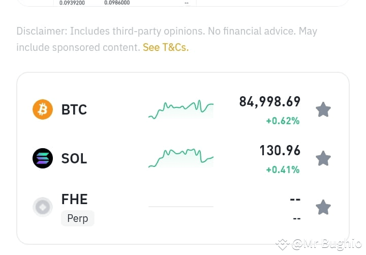Image resolution: width=366 pixels, height=255 pixels.
Task: Click the 0.0986000 value at top
Action: point(117,3)
